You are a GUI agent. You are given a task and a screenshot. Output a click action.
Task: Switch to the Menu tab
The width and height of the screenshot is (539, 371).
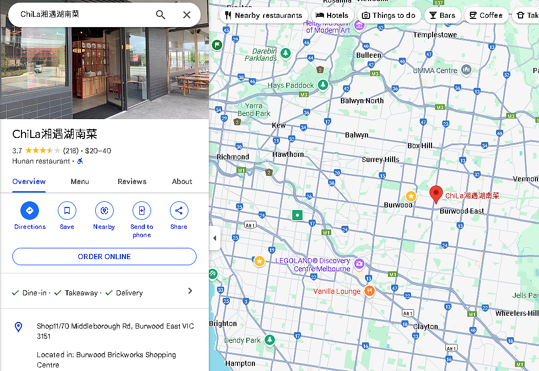80,181
